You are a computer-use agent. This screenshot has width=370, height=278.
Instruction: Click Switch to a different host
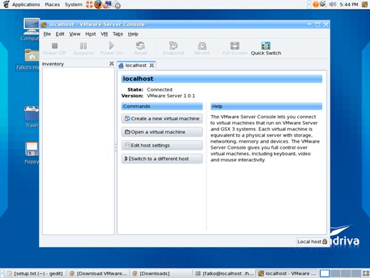coord(162,159)
